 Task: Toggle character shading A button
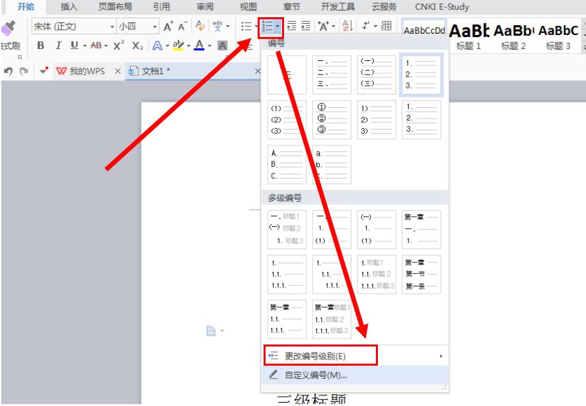click(223, 46)
